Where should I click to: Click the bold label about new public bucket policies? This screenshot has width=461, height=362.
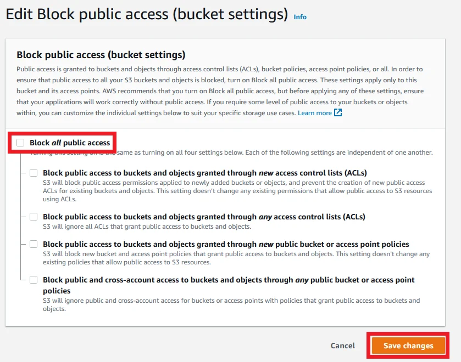pos(226,244)
